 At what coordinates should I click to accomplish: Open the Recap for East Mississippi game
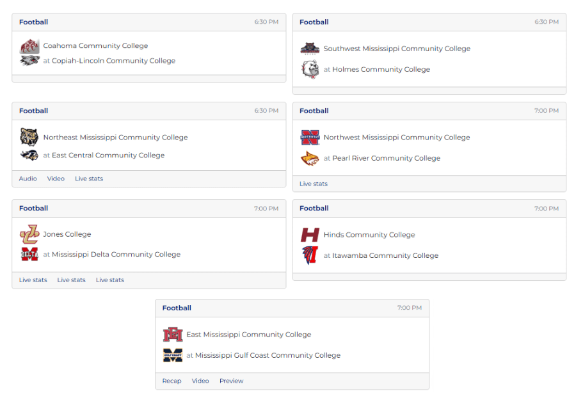[172, 381]
